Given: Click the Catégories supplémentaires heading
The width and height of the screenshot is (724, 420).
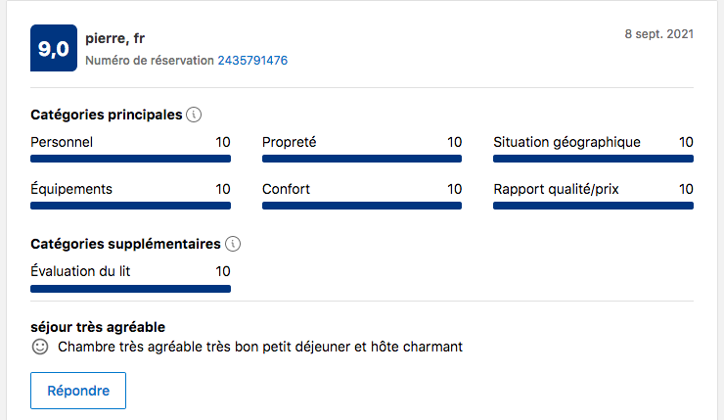Looking at the screenshot, I should 126,244.
